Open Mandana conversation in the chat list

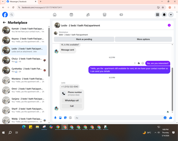24,80
